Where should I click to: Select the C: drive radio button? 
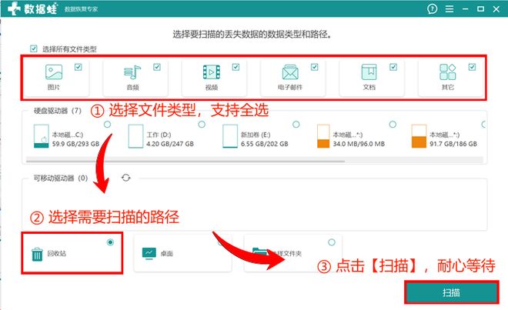(107, 125)
